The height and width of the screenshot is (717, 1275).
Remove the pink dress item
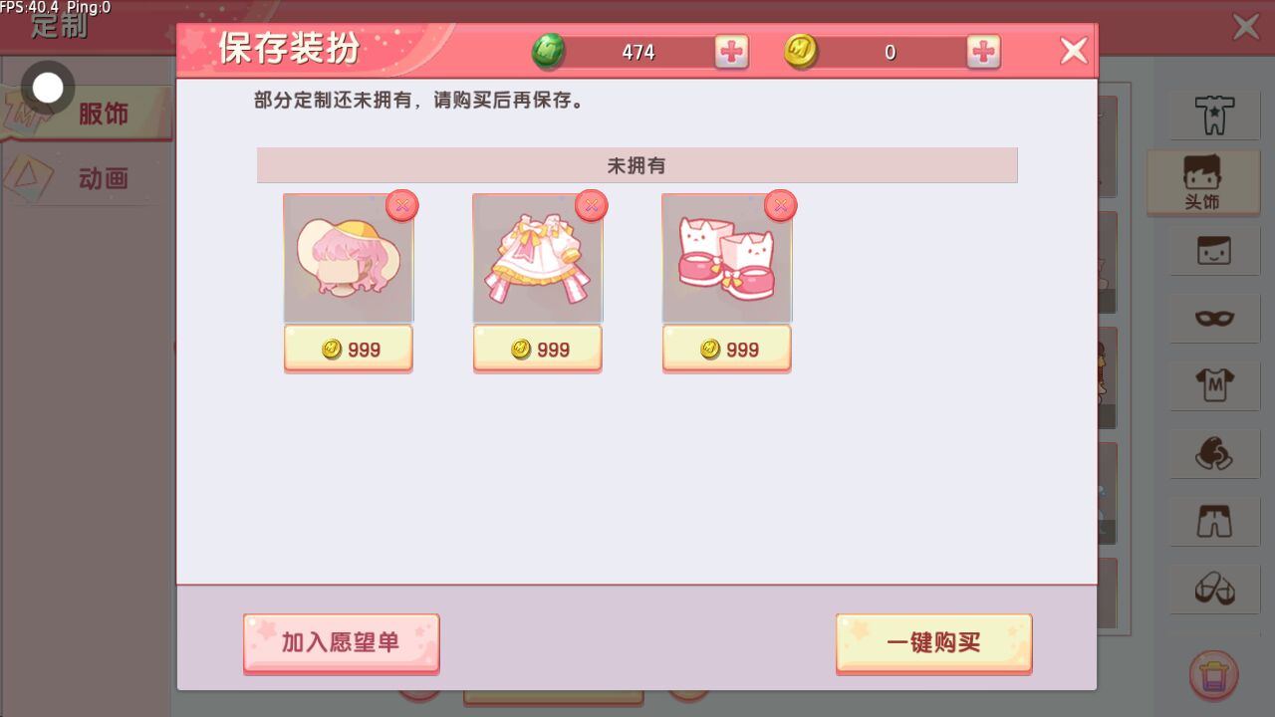pos(592,205)
